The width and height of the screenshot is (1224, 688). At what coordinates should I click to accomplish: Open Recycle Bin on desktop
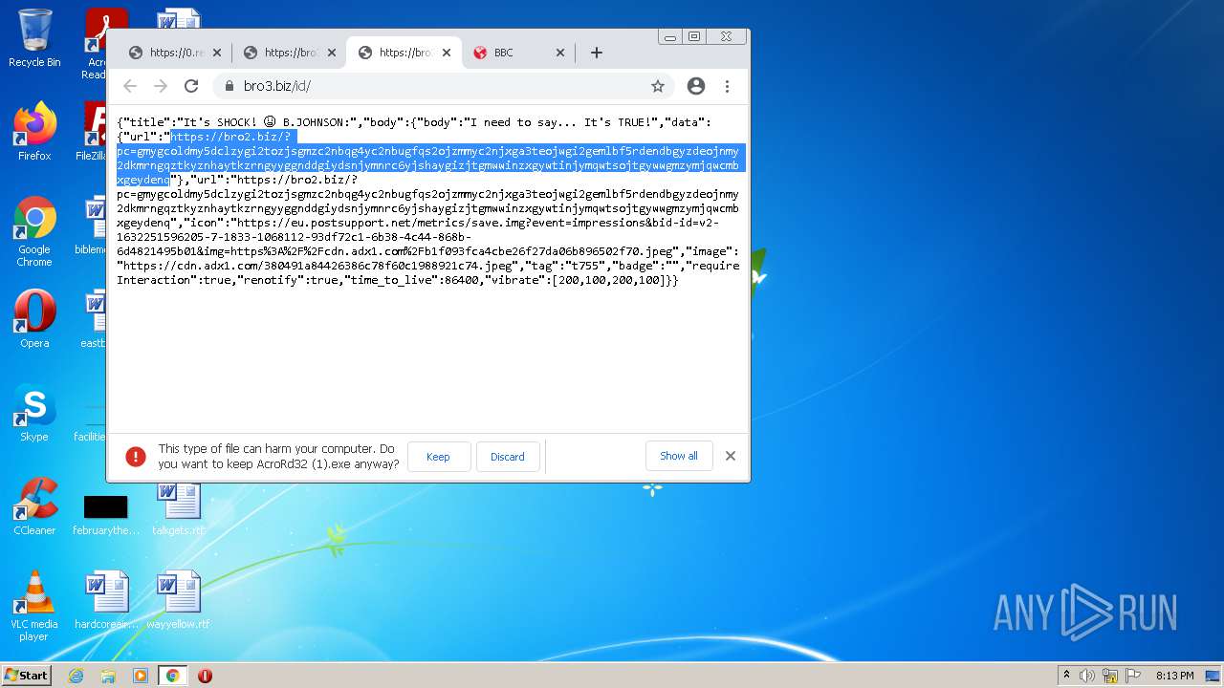click(34, 38)
